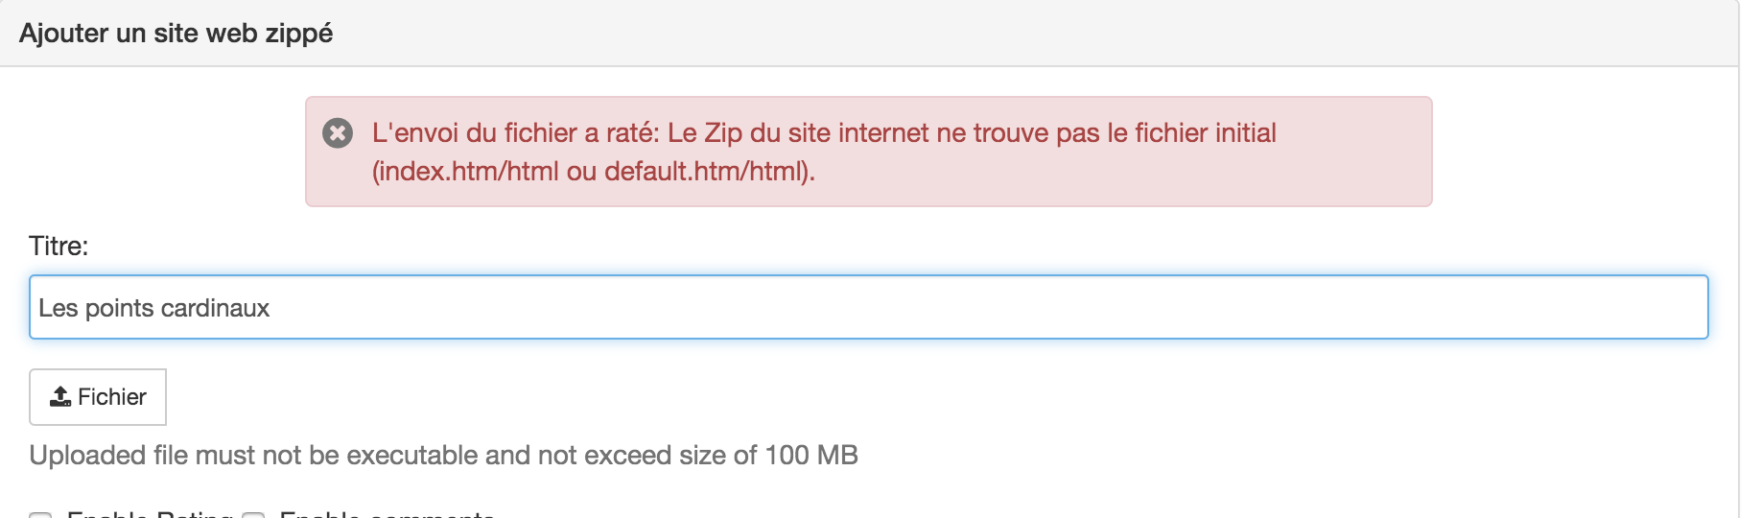Click the upload icon on the Fichier button
Image resolution: width=1761 pixels, height=518 pixels.
pos(60,396)
